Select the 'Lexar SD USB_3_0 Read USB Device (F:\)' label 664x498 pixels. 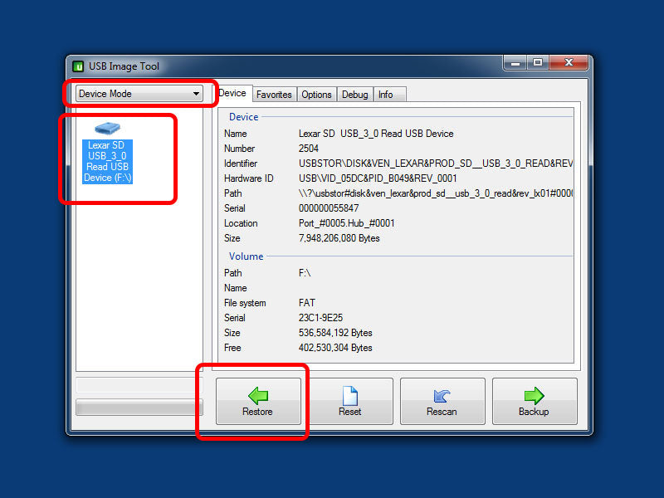coord(108,161)
